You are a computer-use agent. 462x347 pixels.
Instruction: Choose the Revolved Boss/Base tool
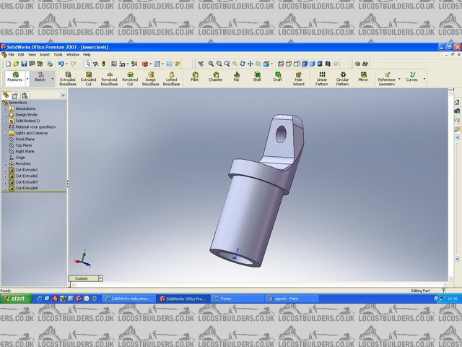109,78
